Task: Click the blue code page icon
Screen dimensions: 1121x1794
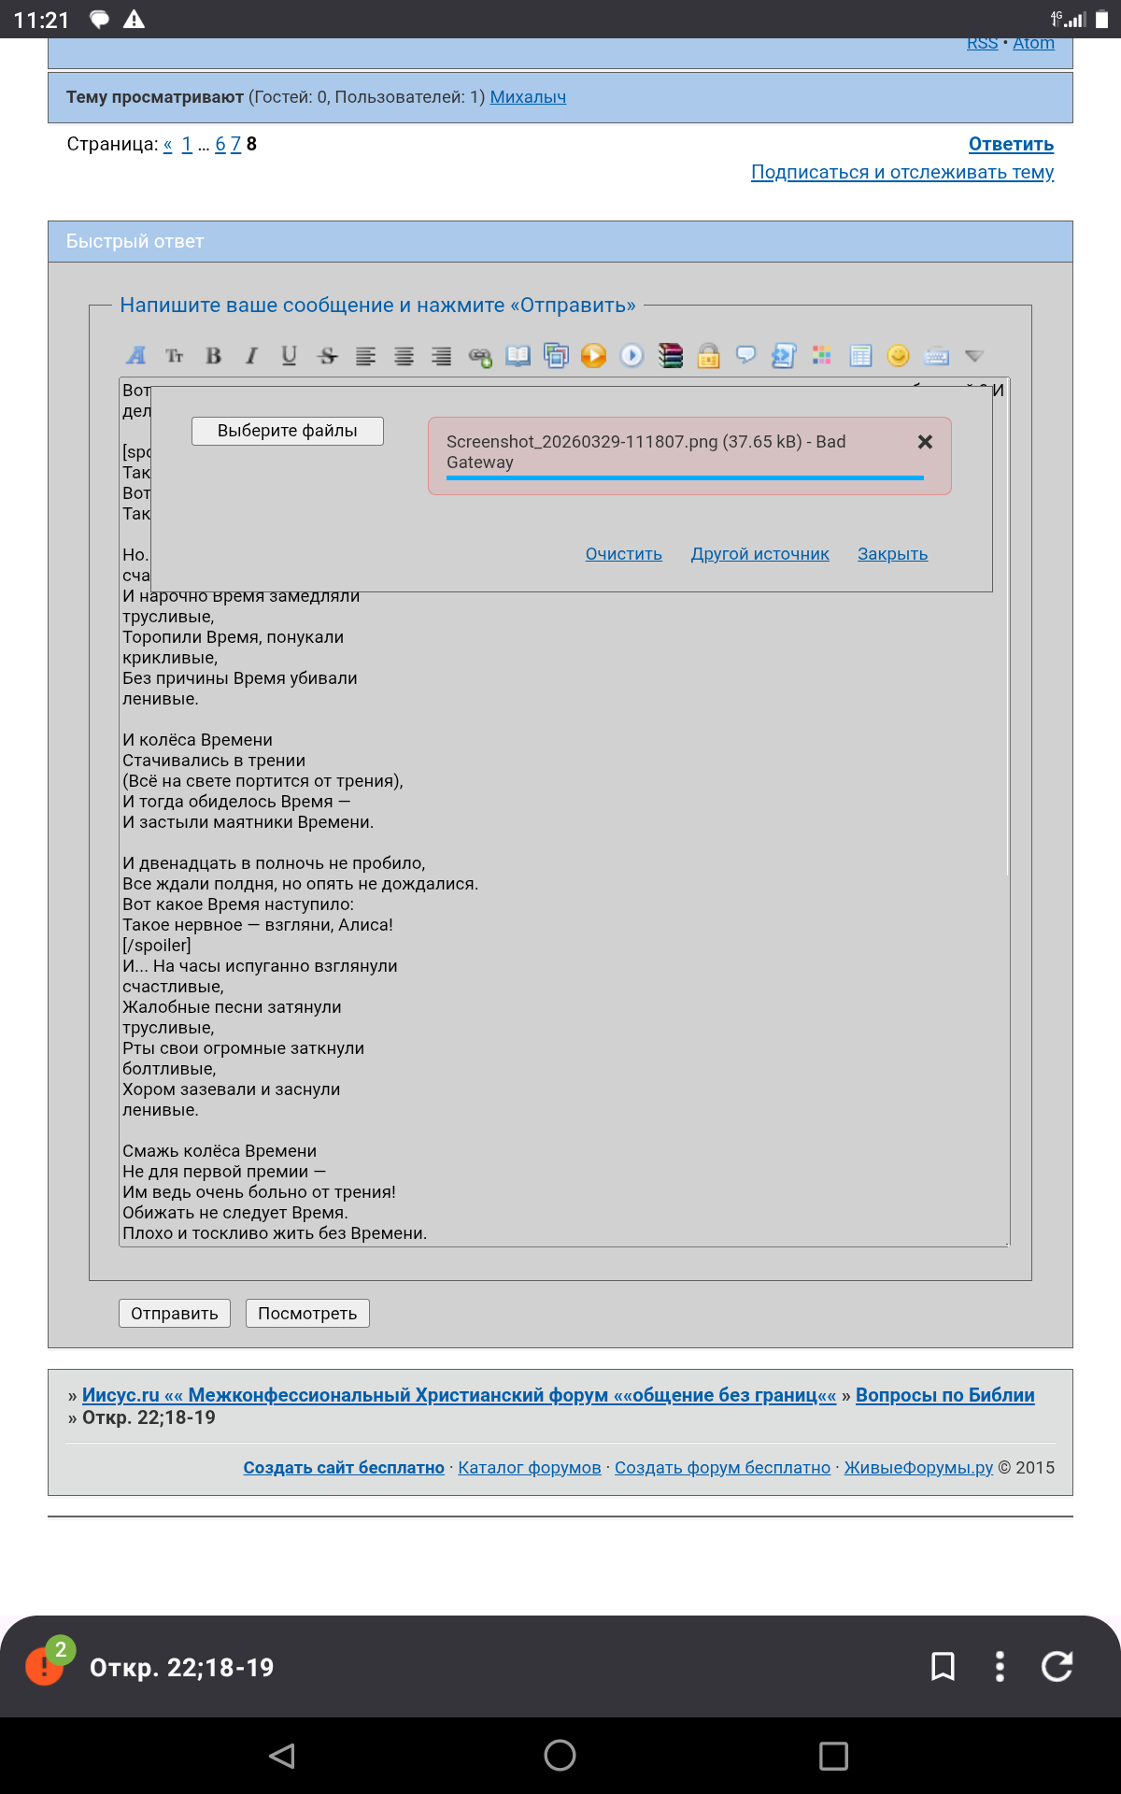Action: 784,356
